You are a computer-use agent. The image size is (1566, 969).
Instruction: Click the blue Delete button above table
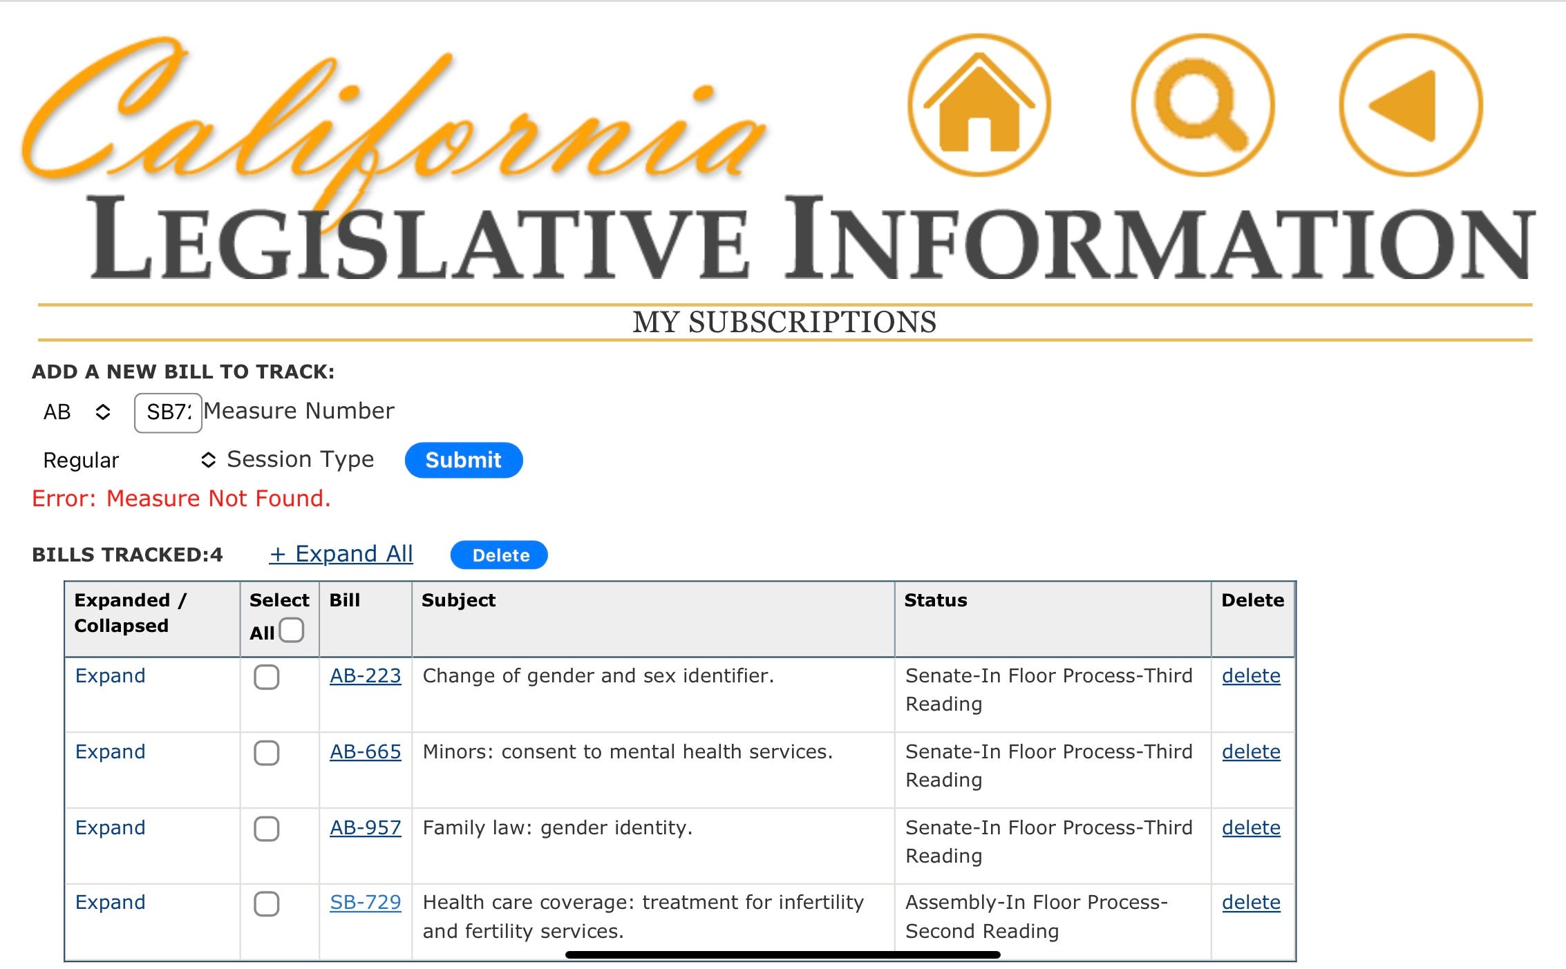tap(499, 555)
